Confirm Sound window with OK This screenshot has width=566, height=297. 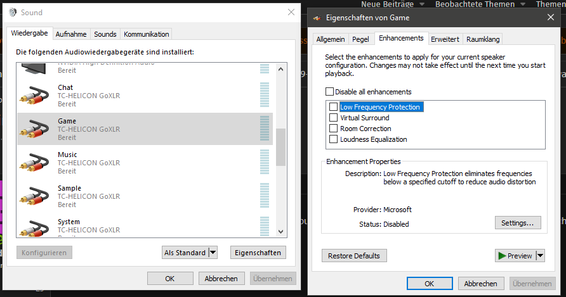[170, 279]
